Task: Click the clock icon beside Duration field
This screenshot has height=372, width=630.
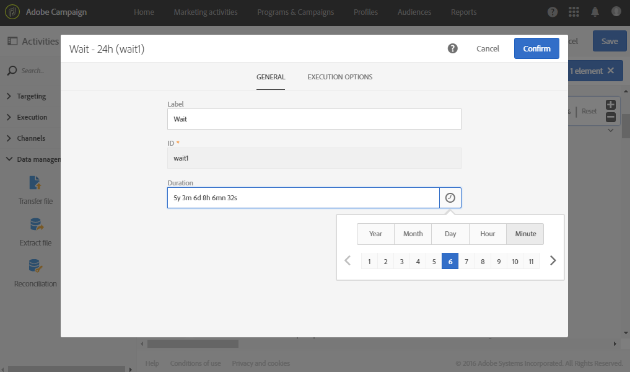Action: pos(450,198)
